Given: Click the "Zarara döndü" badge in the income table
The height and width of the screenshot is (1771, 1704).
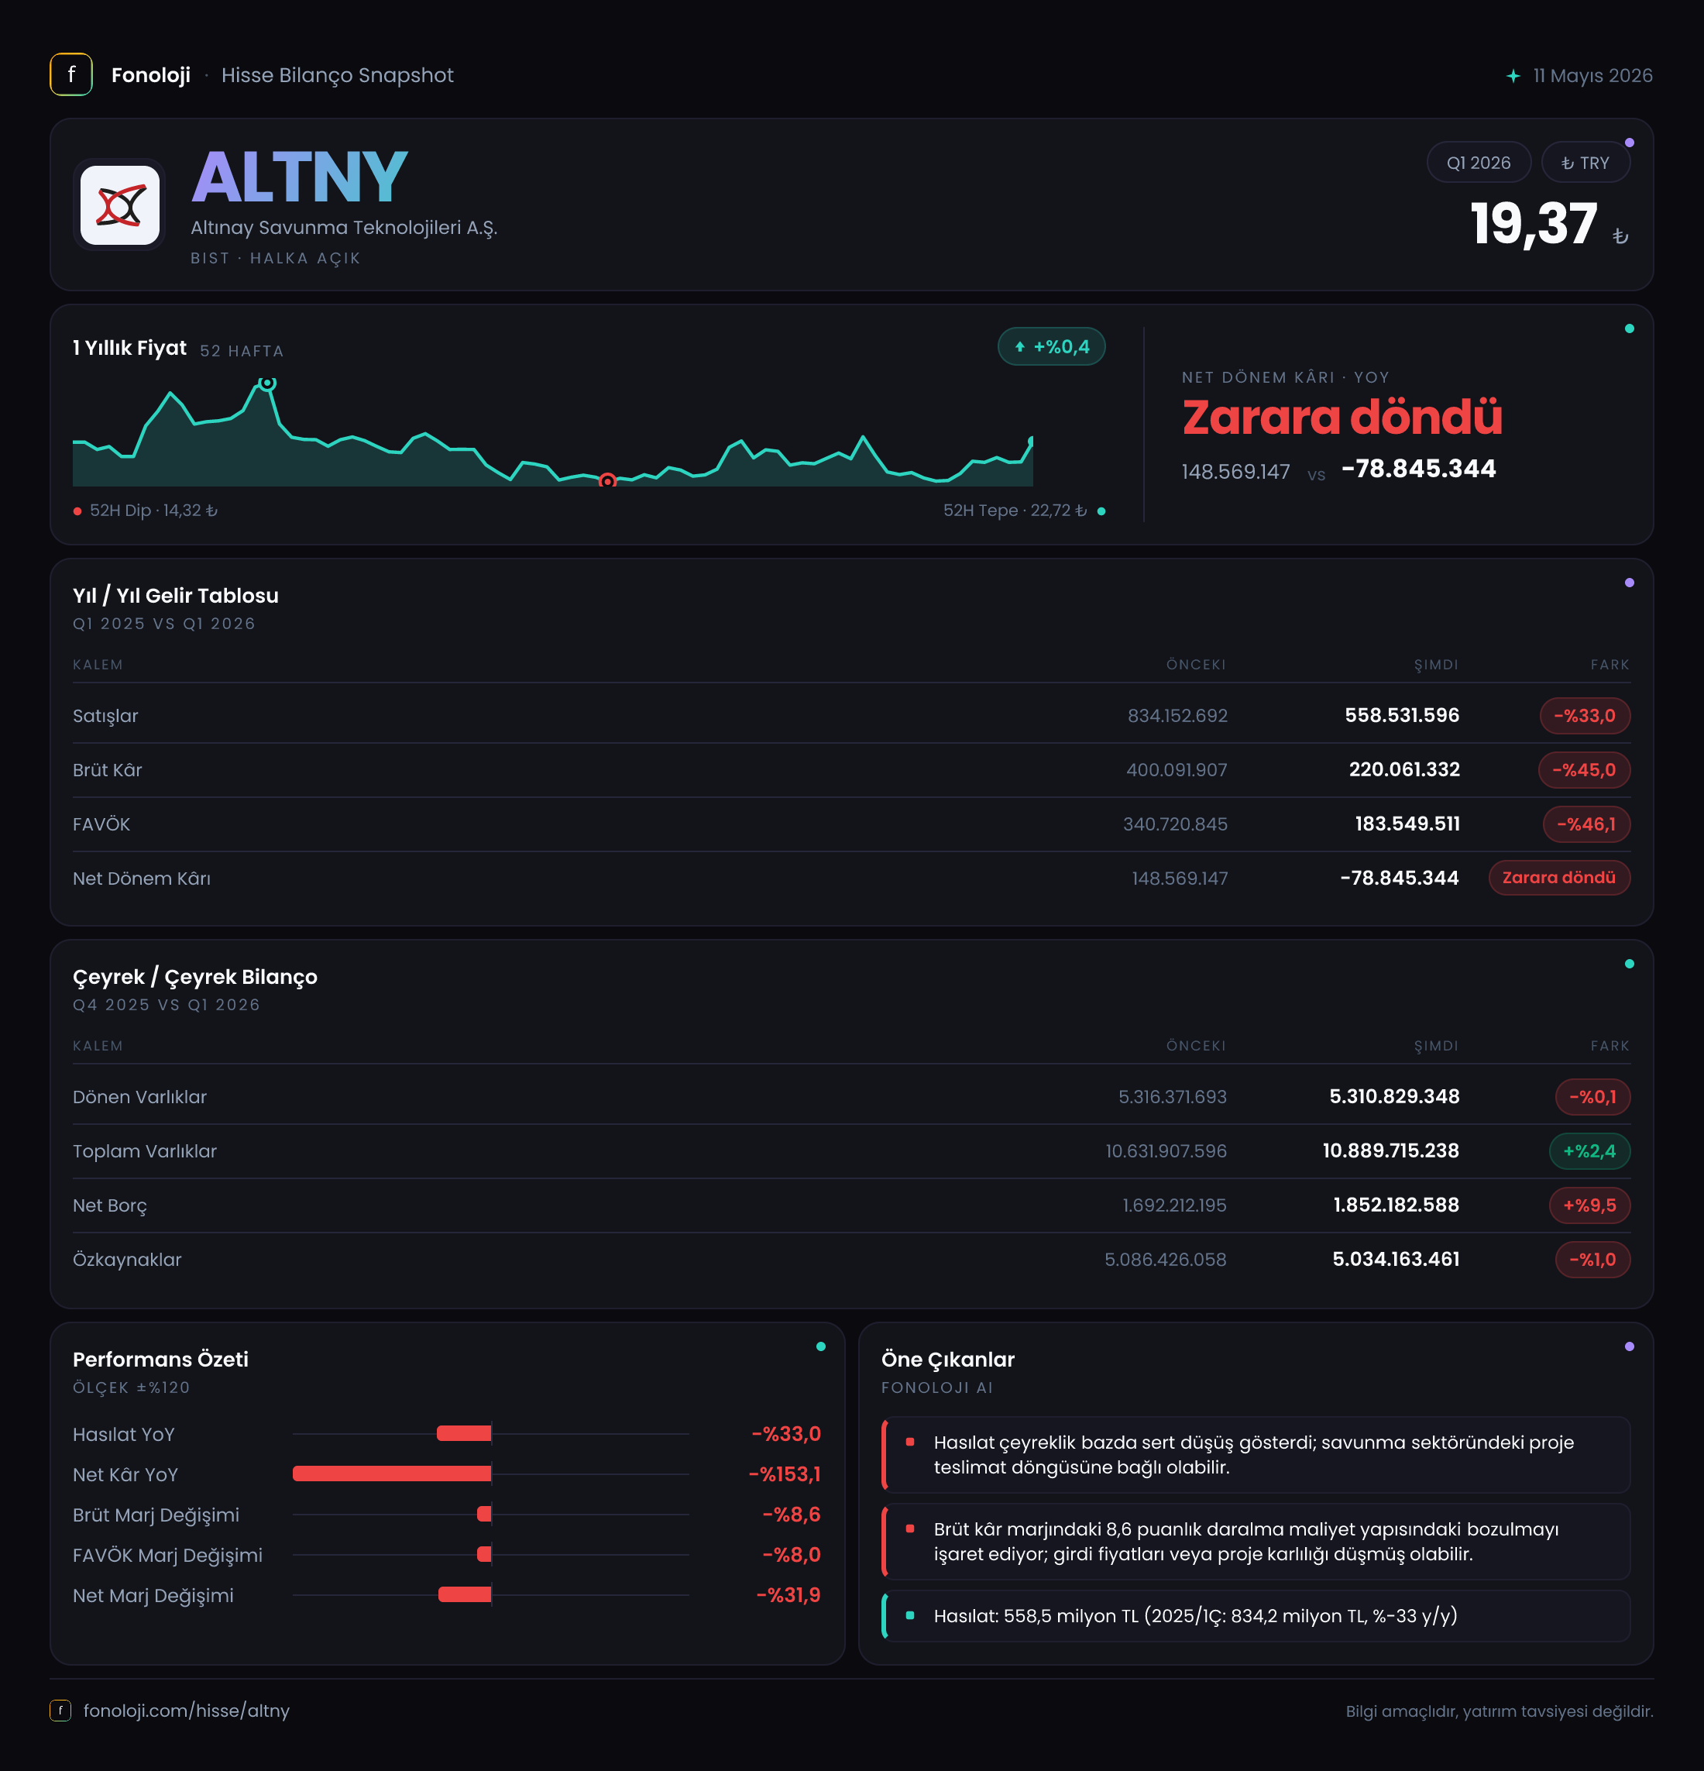Looking at the screenshot, I should coord(1558,878).
